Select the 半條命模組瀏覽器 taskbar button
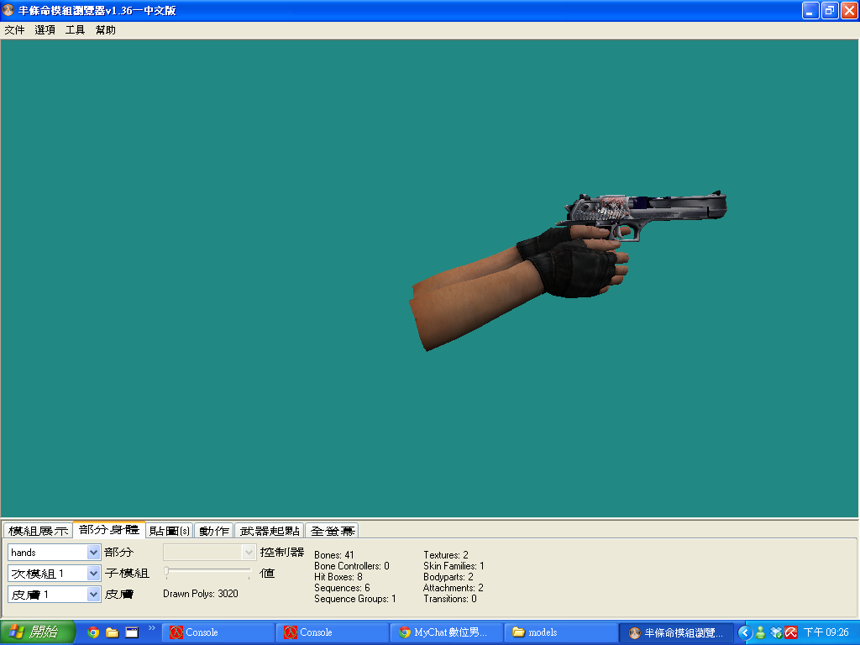 click(x=676, y=633)
